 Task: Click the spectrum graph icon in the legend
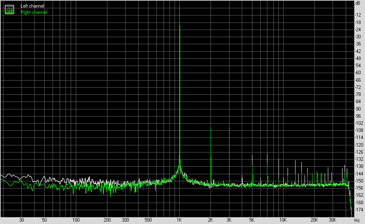click(9, 9)
